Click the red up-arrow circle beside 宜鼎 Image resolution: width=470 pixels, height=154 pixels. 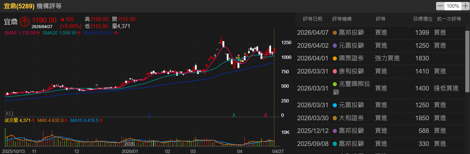[24, 22]
